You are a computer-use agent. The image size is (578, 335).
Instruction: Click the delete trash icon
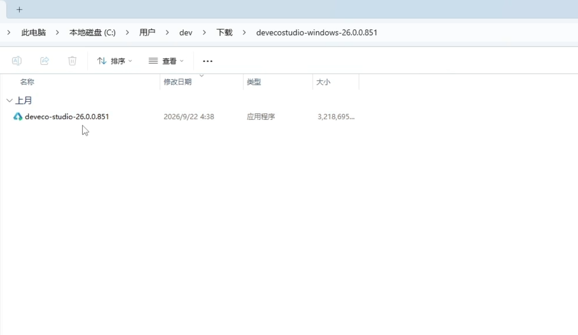[x=72, y=61]
